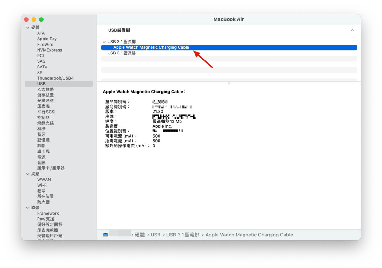382x268 pixels.
Task: Select 印表機 in the sidebar
Action: [x=43, y=106]
